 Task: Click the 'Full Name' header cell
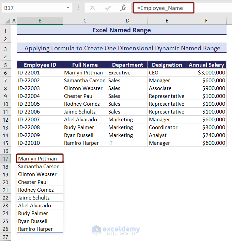85,65
